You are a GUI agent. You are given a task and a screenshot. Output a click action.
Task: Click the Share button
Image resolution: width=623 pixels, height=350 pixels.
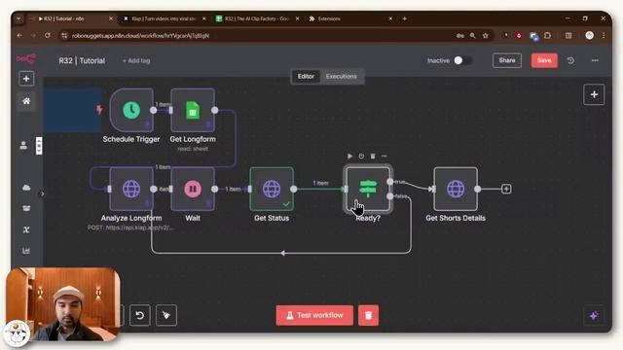(507, 60)
